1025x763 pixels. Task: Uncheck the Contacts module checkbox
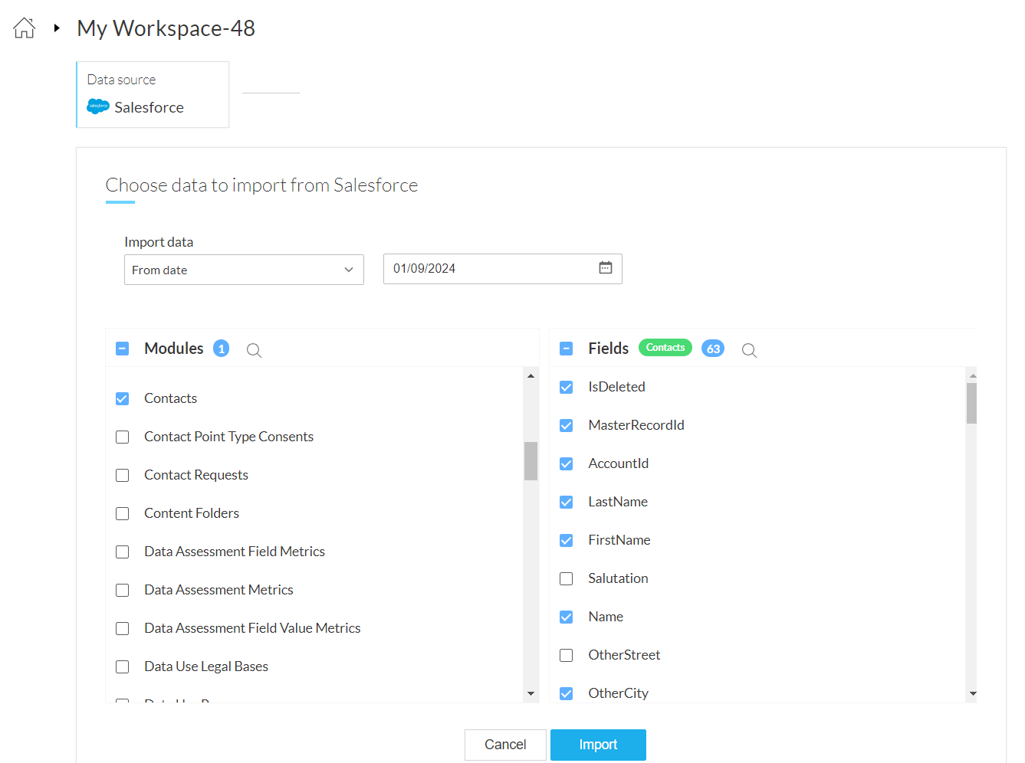pos(123,398)
